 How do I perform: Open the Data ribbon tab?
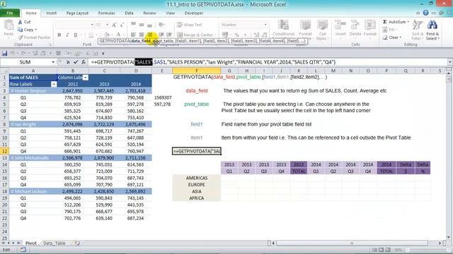(129, 13)
